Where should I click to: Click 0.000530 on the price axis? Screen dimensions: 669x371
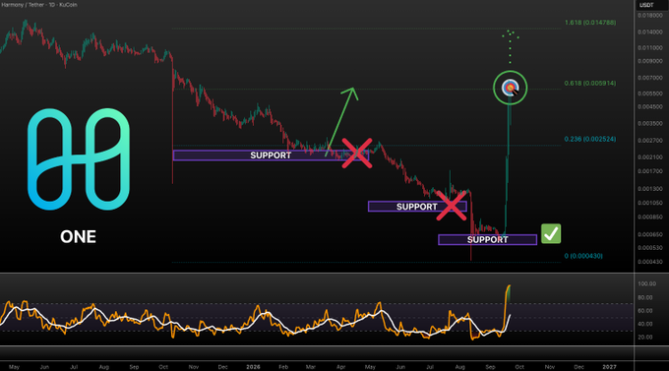click(x=650, y=248)
